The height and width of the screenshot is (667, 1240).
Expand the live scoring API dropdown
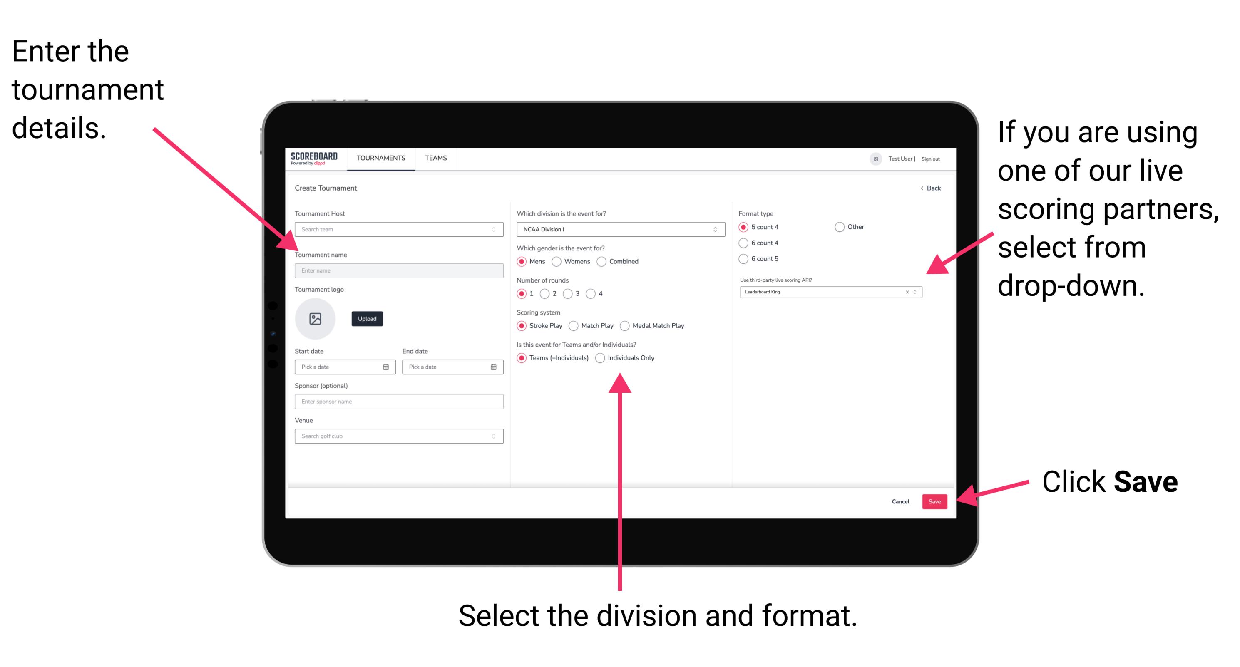pos(919,293)
